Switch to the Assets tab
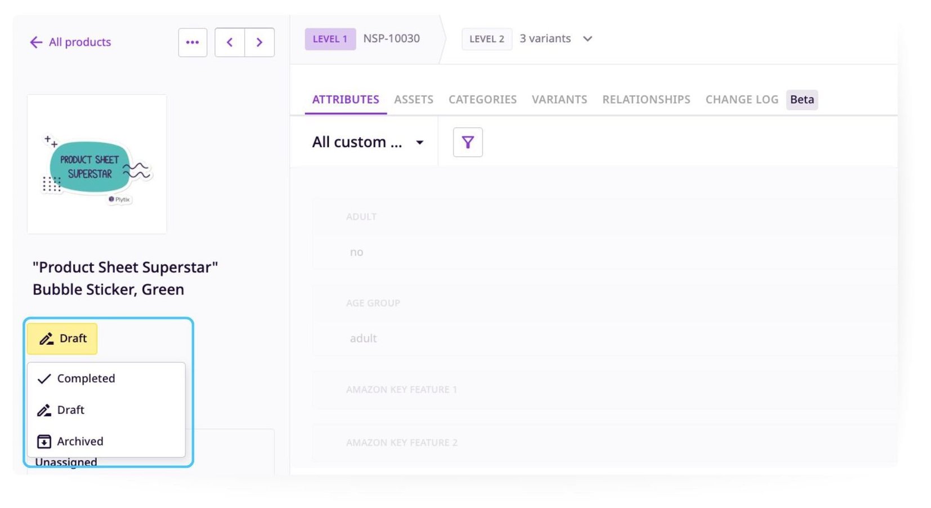 (413, 100)
